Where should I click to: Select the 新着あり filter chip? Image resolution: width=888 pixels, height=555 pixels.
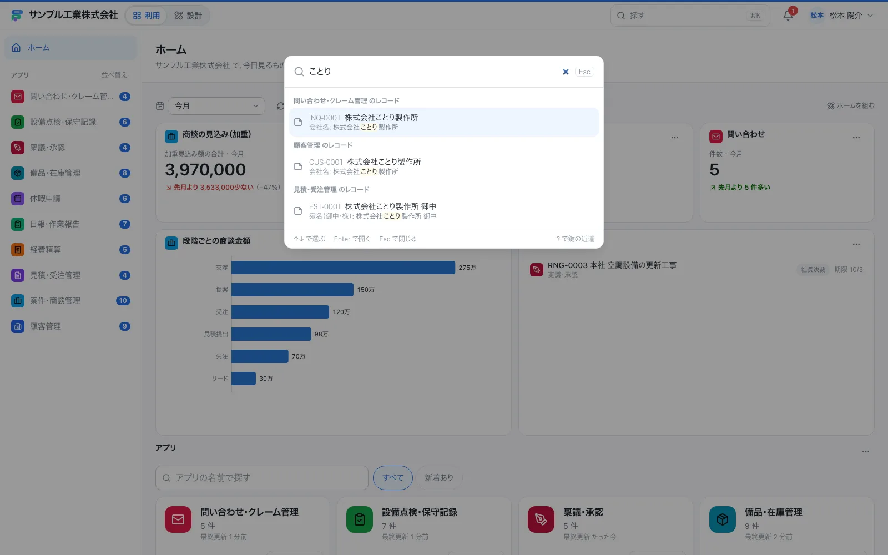tap(439, 478)
